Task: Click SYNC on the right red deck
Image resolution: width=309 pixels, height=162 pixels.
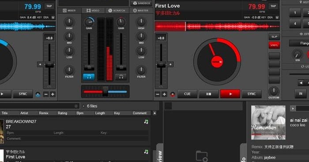Action: coord(252,94)
